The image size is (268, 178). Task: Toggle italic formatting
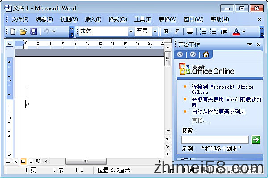(176, 32)
